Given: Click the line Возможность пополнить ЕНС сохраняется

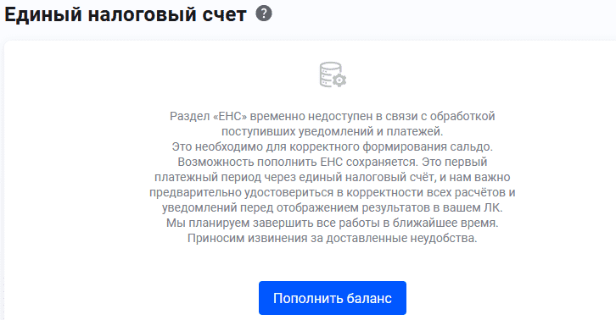Looking at the screenshot, I should [x=333, y=162].
